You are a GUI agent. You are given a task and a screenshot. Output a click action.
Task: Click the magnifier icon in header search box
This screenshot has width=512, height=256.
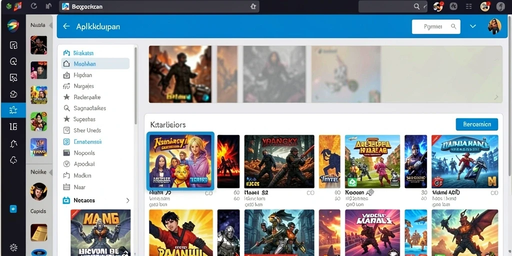click(x=453, y=26)
